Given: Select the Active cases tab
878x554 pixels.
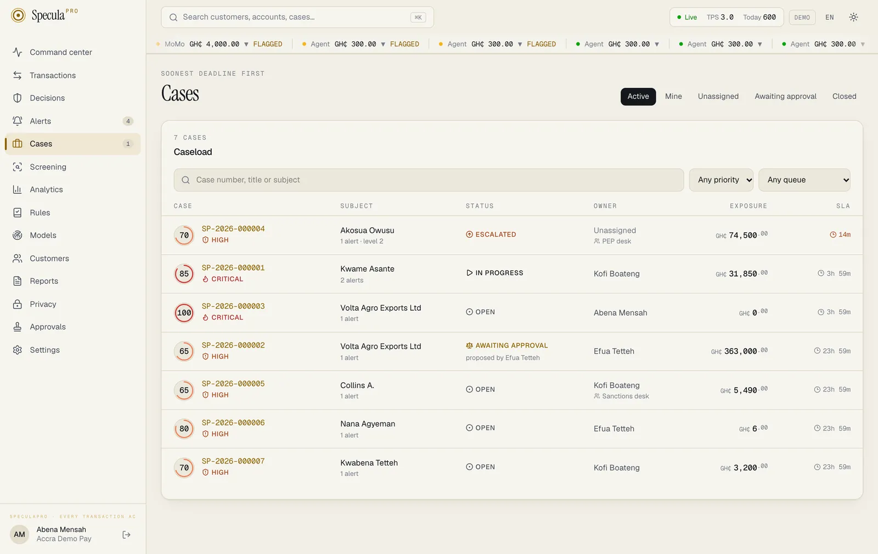Looking at the screenshot, I should tap(638, 96).
